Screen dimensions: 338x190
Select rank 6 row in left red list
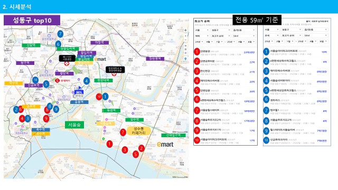pyautogui.click(x=225, y=100)
